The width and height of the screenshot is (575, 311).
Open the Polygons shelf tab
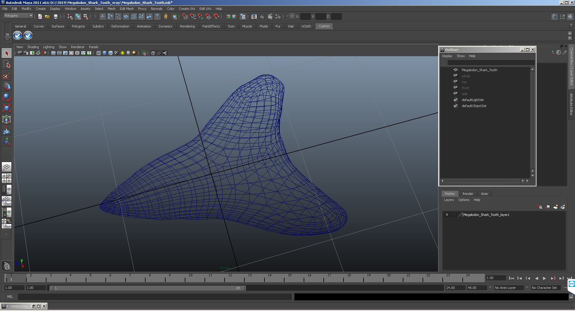pyautogui.click(x=78, y=26)
